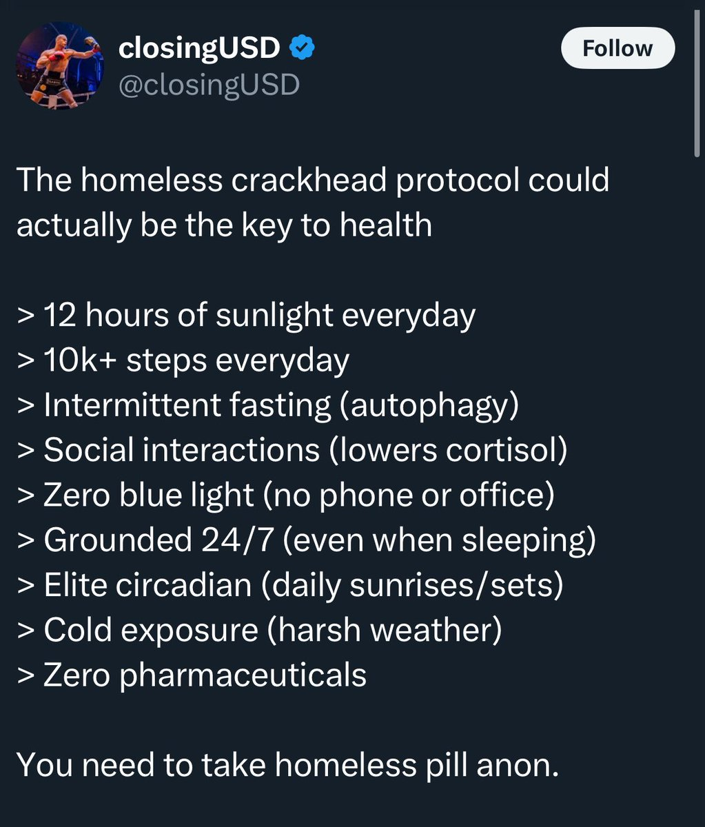
Task: Click 'You need to take homeless pill anon.'
Action: [287, 764]
